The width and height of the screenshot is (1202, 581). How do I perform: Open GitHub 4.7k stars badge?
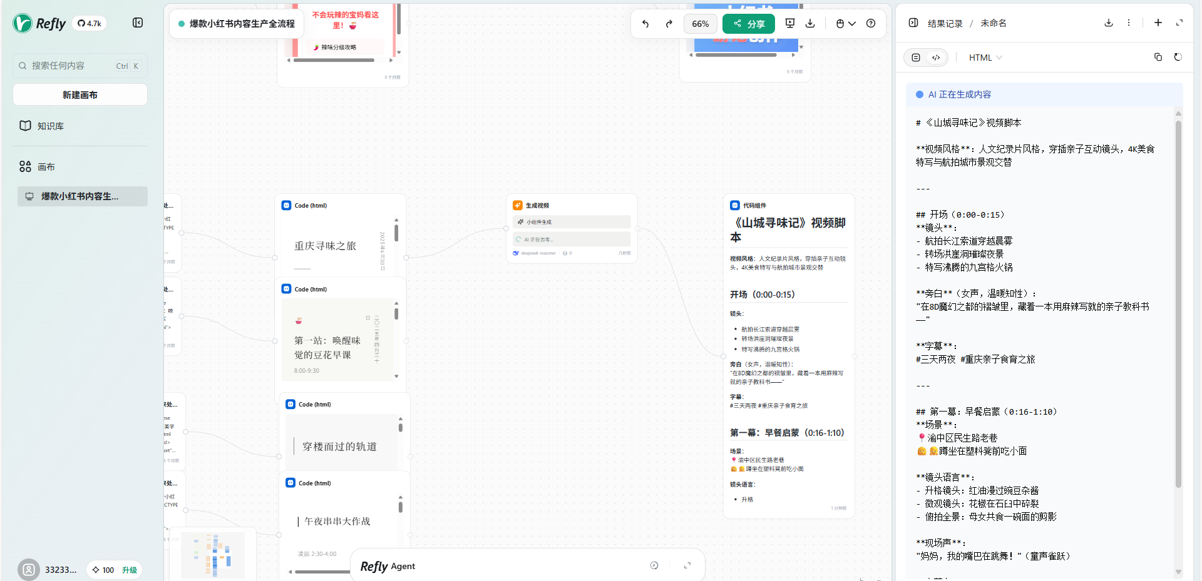(90, 24)
